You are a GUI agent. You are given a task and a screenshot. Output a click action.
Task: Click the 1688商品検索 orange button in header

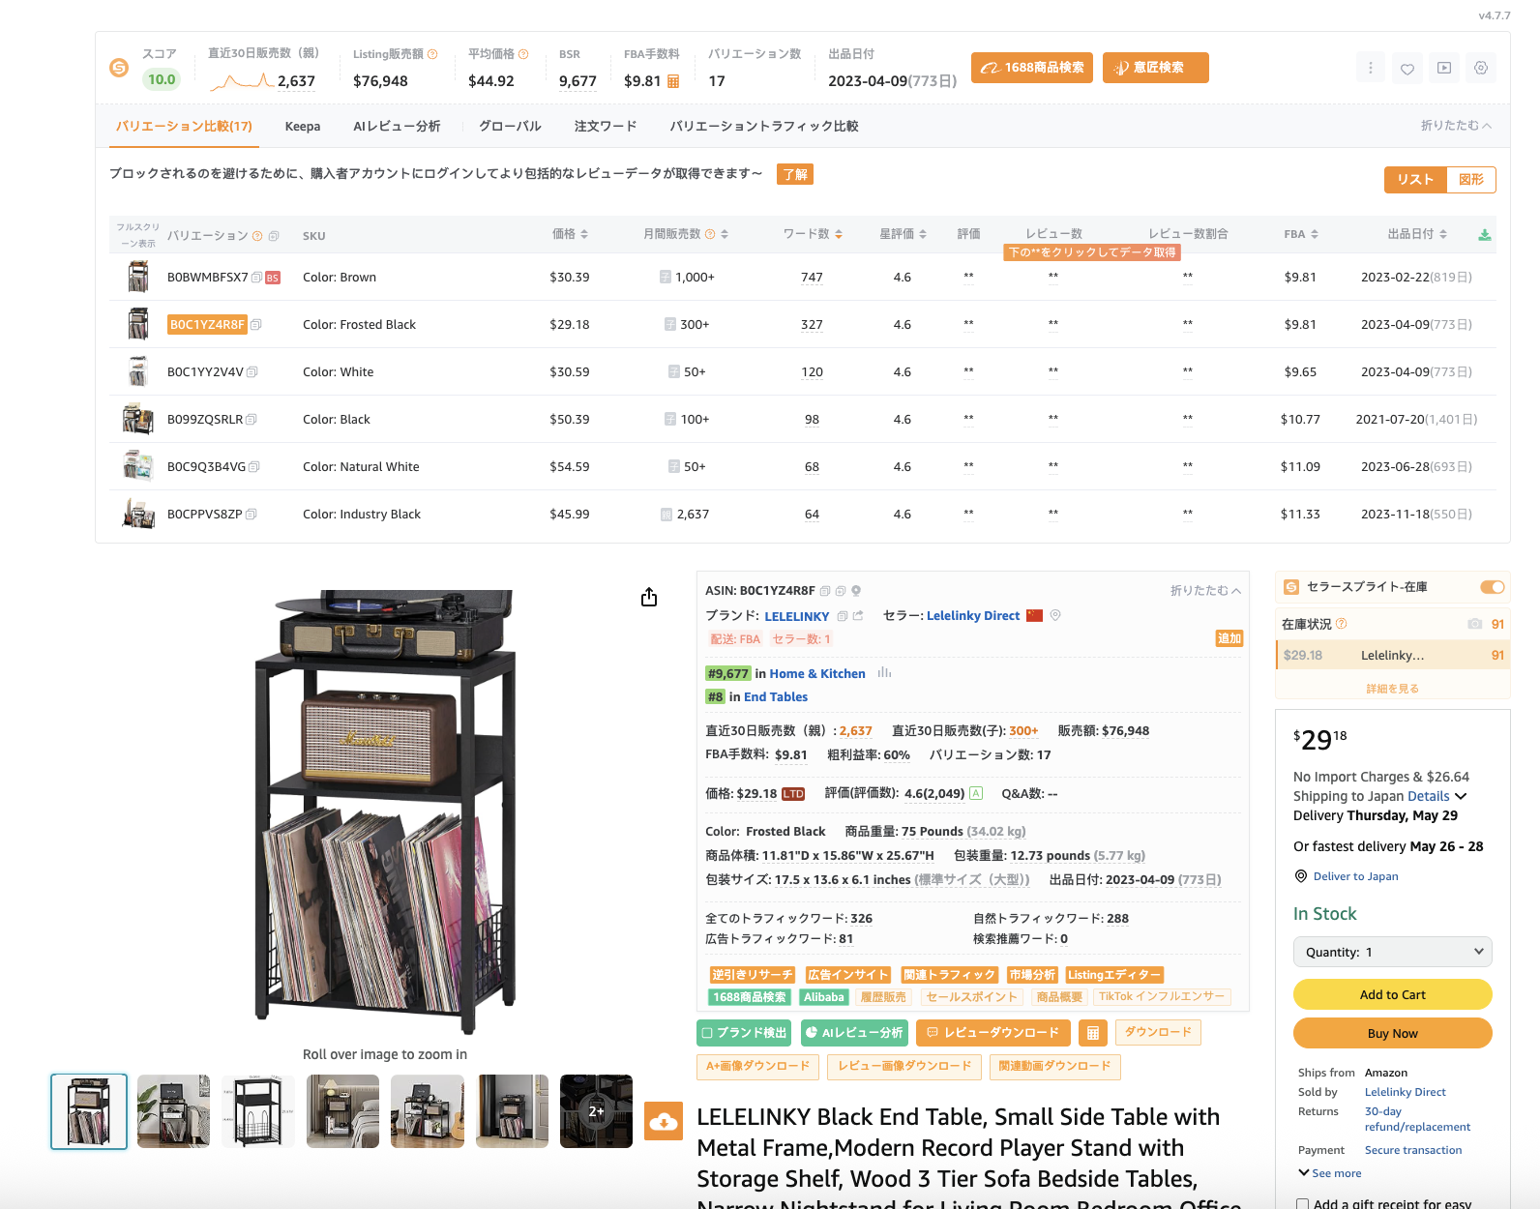pos(1032,68)
